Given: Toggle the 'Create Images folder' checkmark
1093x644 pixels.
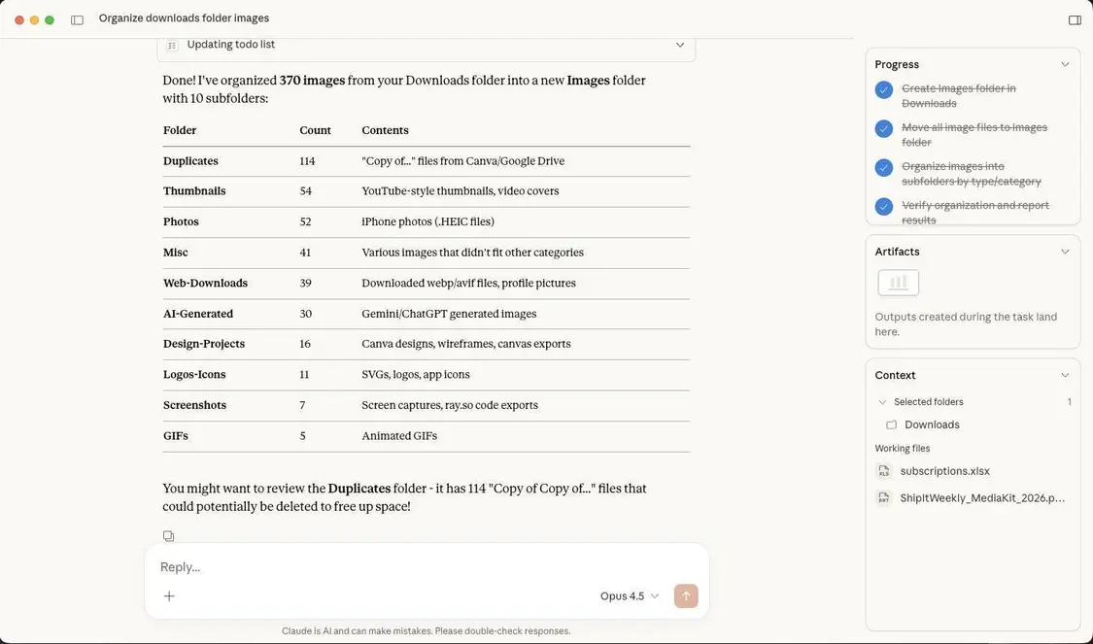Looking at the screenshot, I should pyautogui.click(x=883, y=89).
